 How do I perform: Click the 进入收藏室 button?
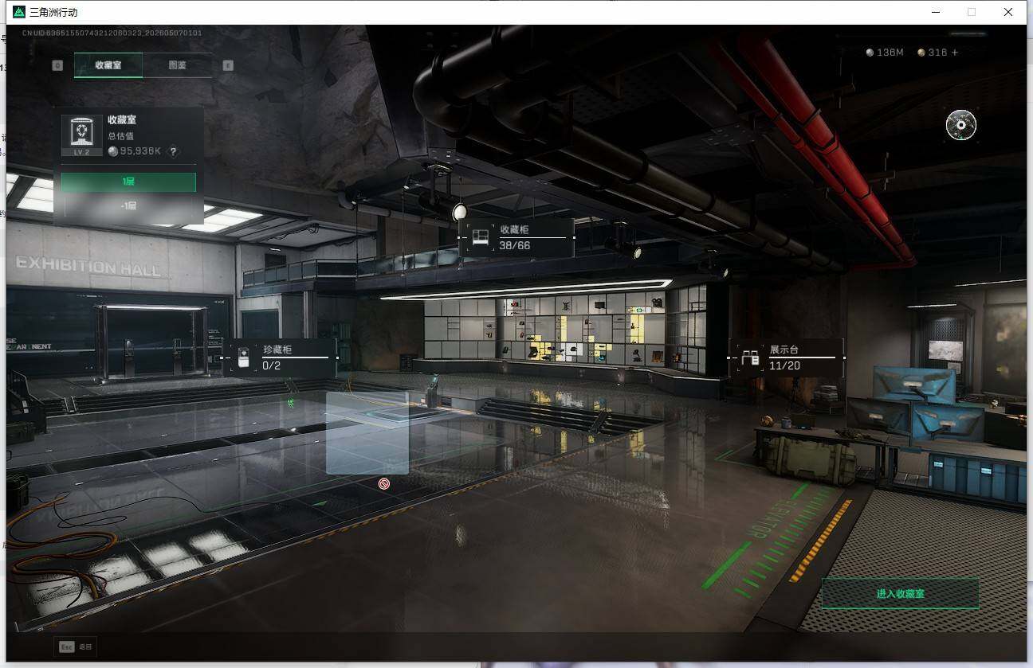[900, 593]
